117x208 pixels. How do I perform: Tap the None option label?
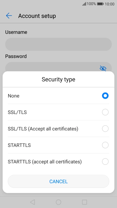[13, 96]
